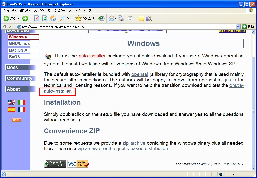Screen dimensions: 257x178
Task: Click the address bar URL field
Action: (127, 27)
